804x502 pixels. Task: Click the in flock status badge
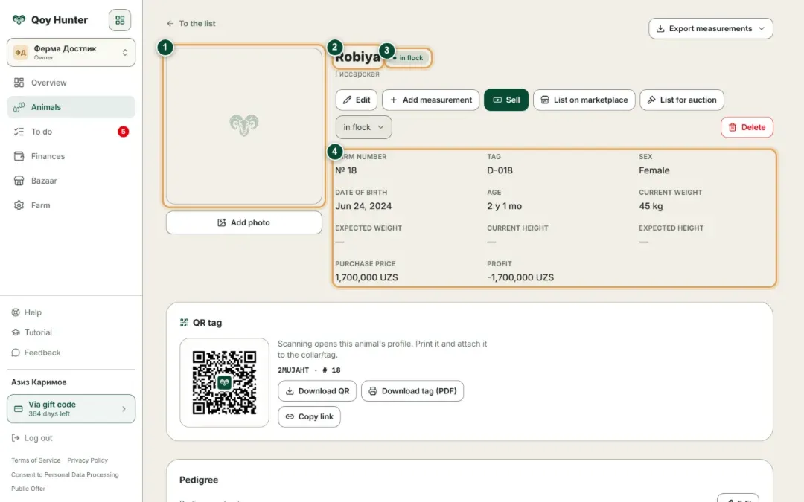[x=408, y=58]
